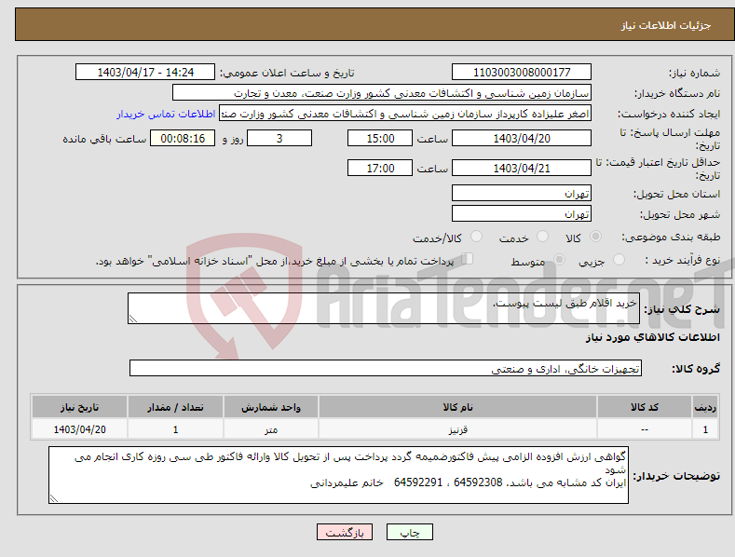The image size is (735, 557).
Task: Click the resize handle of buyer notes area
Action: pyautogui.click(x=54, y=499)
